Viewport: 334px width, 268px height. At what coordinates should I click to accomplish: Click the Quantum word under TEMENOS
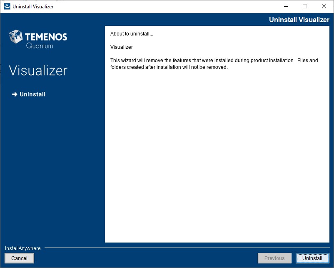click(40, 46)
